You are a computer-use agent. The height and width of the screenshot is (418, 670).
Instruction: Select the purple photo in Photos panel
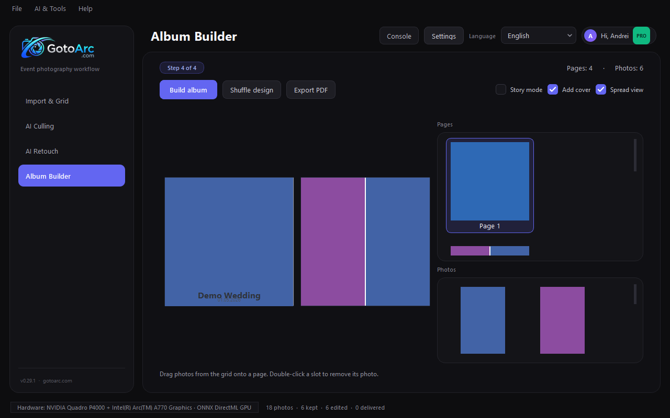[x=562, y=320]
